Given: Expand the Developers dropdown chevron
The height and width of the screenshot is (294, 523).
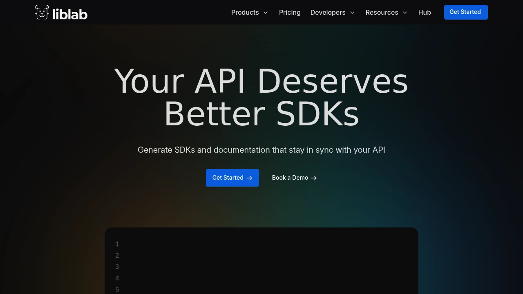Looking at the screenshot, I should coord(352,13).
